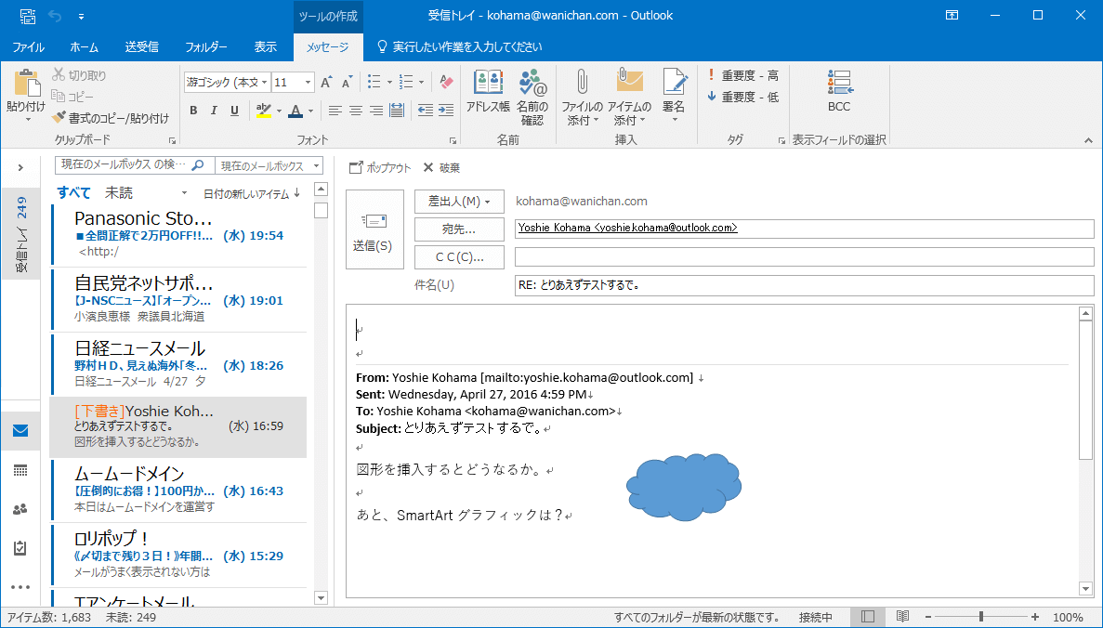The height and width of the screenshot is (628, 1103).
Task: Open the font size dropdown showing 11
Action: (308, 83)
